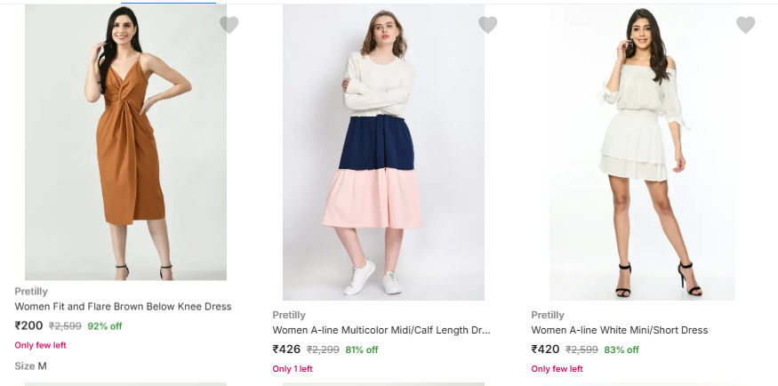Select Pretilly brand name above multicolor dress
Screen dimensions: 778x386
pos(289,315)
